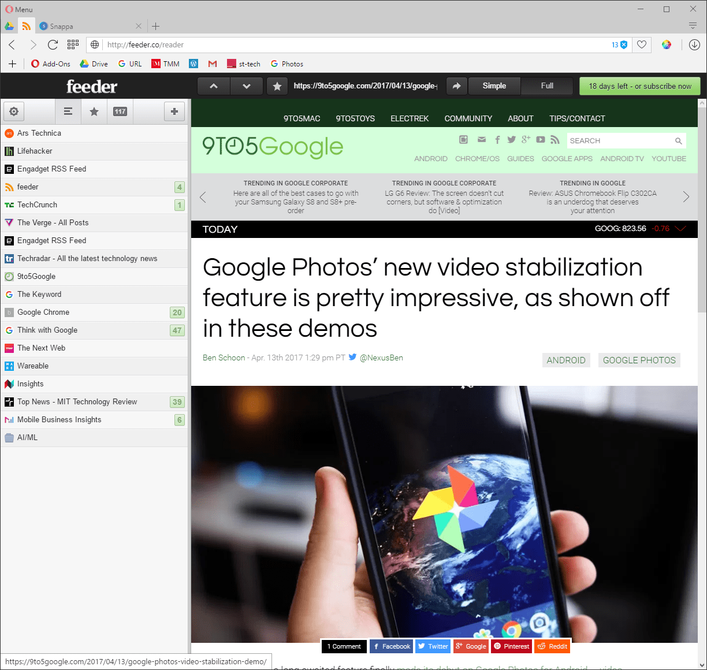The image size is (707, 670).
Task: Share article on Reddit button
Action: click(552, 646)
